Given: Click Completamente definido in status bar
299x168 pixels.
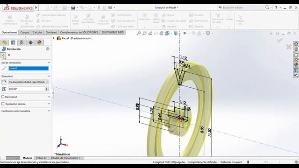Looking at the screenshot, I should [202, 162].
